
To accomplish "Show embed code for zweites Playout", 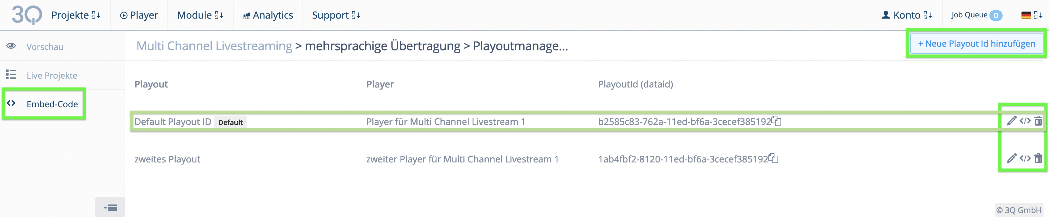I will coord(1025,158).
